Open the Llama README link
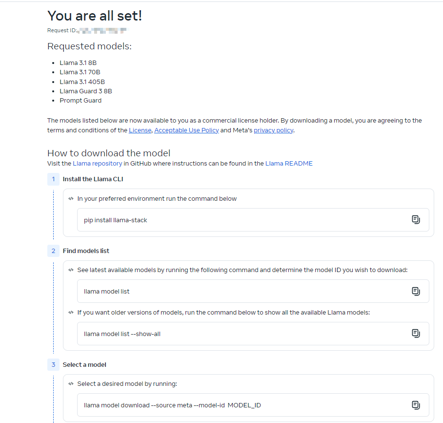 [x=289, y=164]
